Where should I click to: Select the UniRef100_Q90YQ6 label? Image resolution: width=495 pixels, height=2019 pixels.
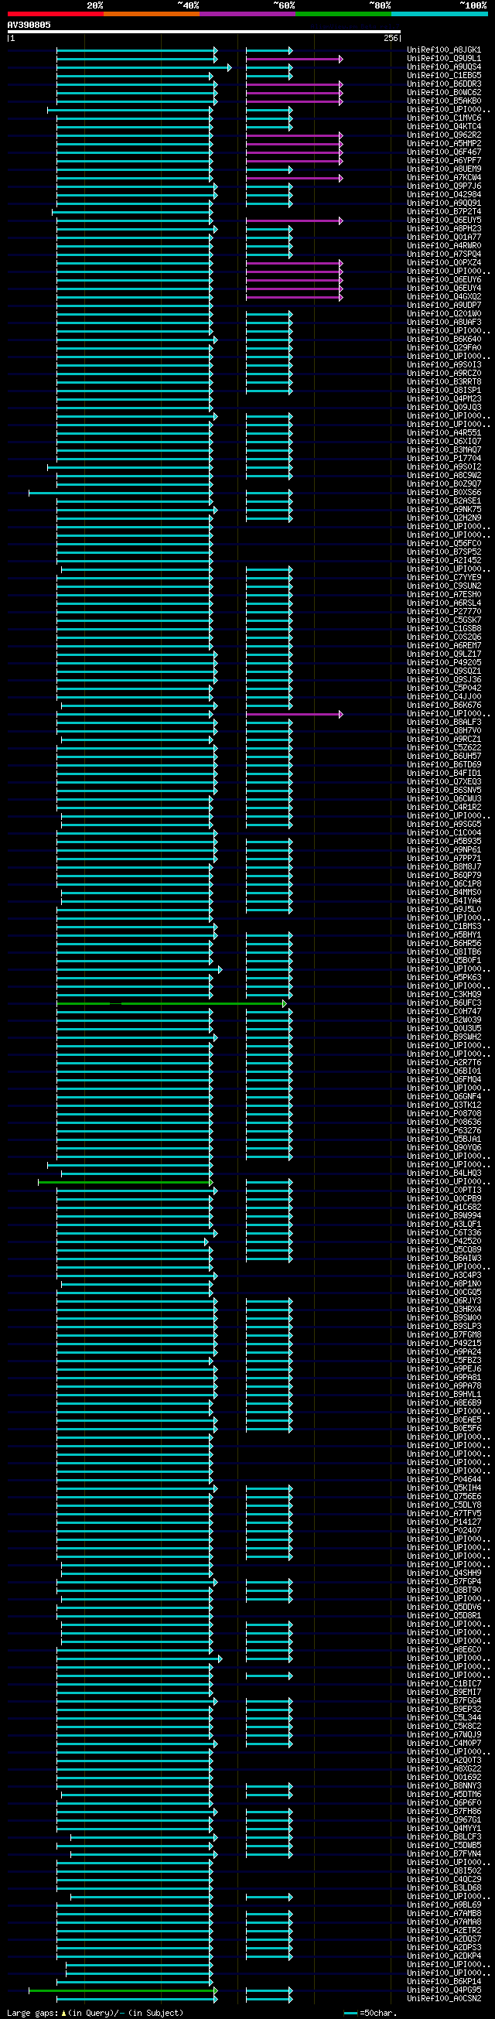443,1148
